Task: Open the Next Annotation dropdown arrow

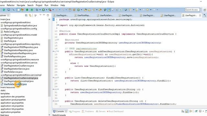Action: pyautogui.click(x=134, y=10)
